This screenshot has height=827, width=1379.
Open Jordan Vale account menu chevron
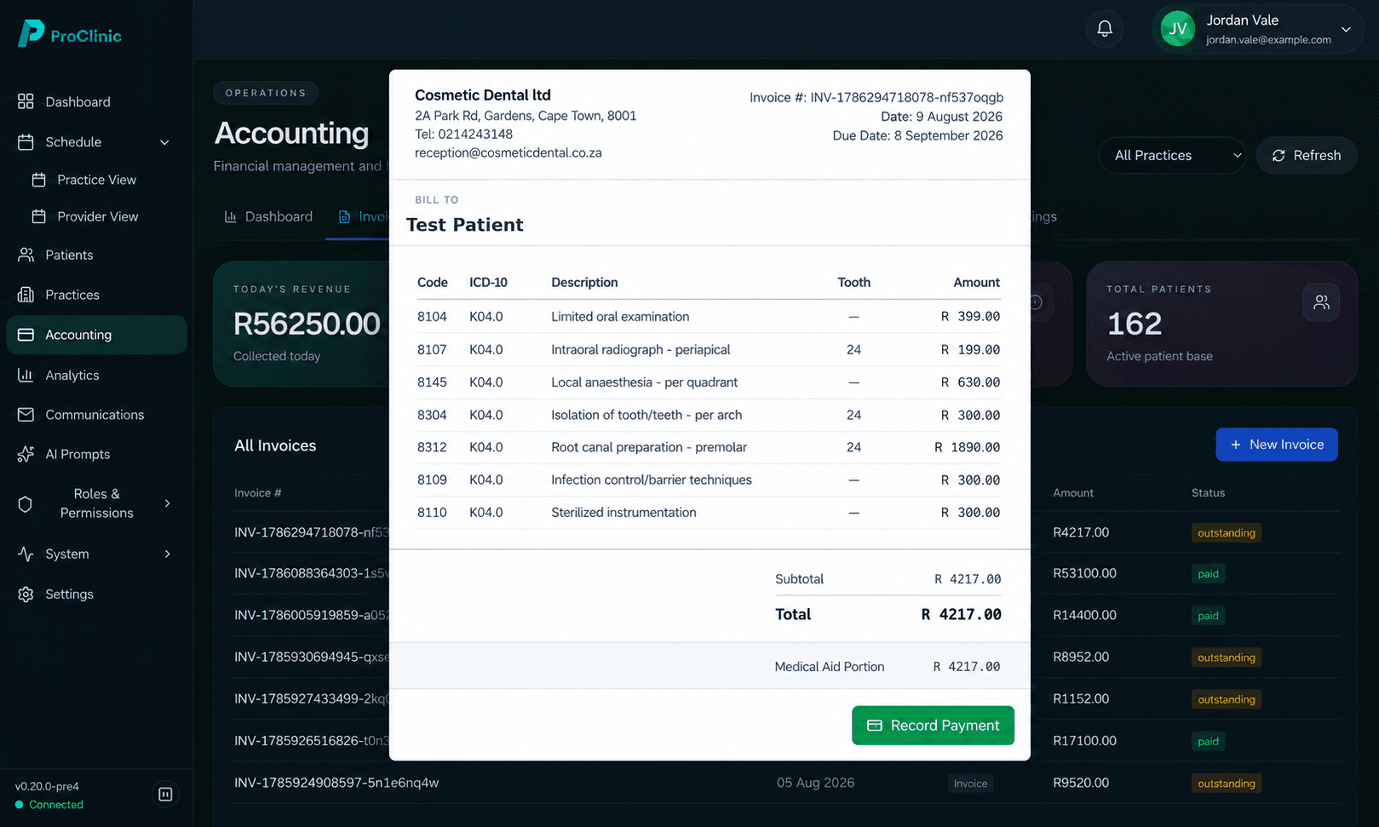[1346, 29]
